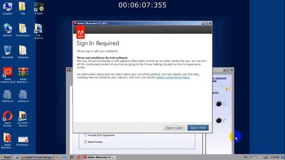Switch to Realtek HD Audio Manager taskbar button

pyautogui.click(x=37, y=157)
